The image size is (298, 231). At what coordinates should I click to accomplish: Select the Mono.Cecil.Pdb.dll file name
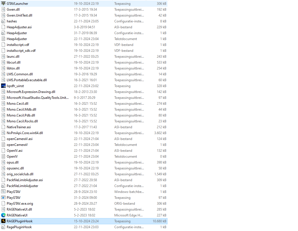click(21, 115)
